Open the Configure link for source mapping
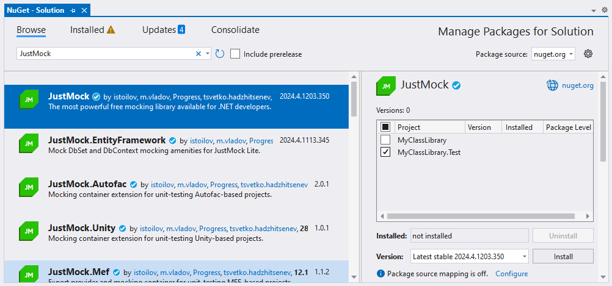Screen dimensions: 612x286 [x=511, y=274]
